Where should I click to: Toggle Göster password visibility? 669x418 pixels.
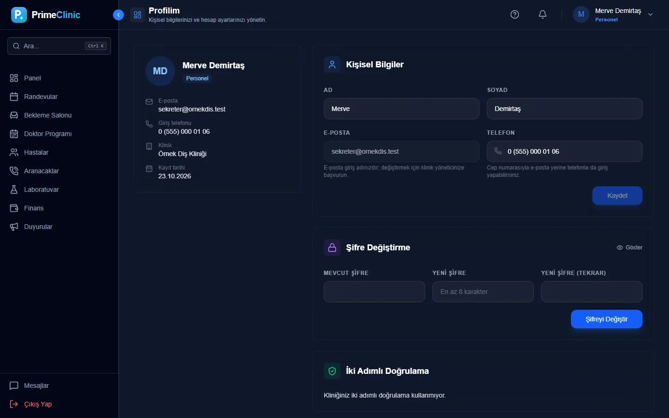point(630,248)
